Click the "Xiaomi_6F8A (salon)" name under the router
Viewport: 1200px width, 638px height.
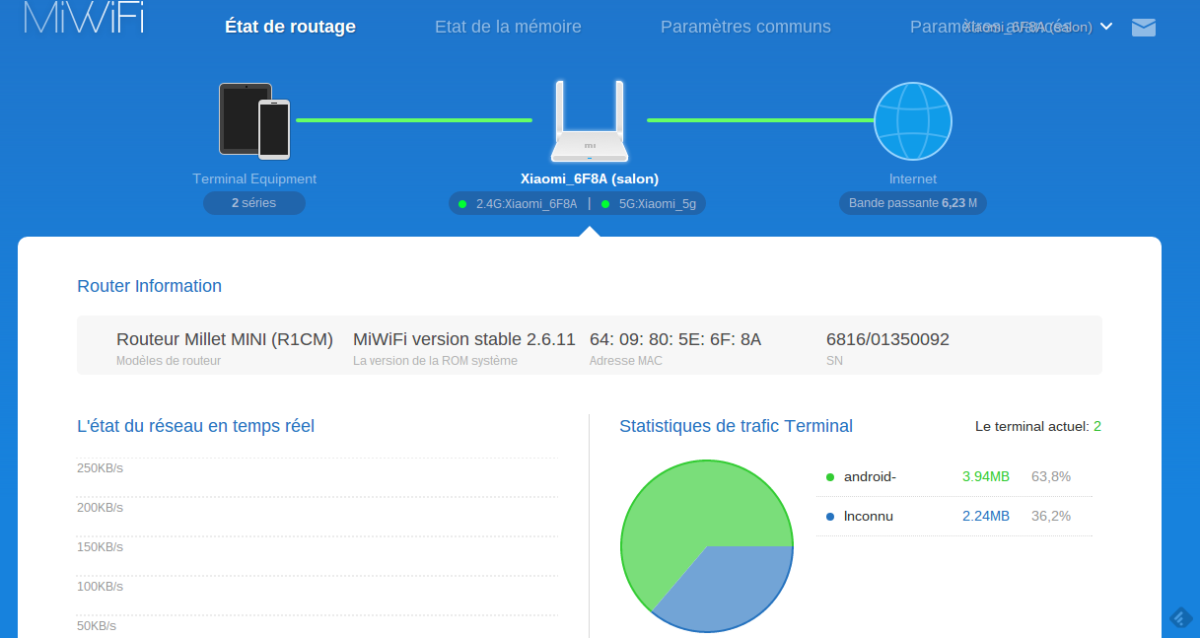click(590, 178)
